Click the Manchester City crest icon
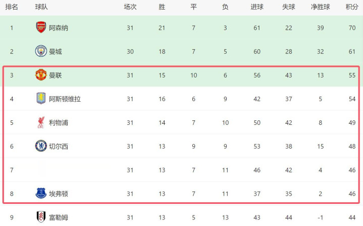363x226 pixels. 41,51
